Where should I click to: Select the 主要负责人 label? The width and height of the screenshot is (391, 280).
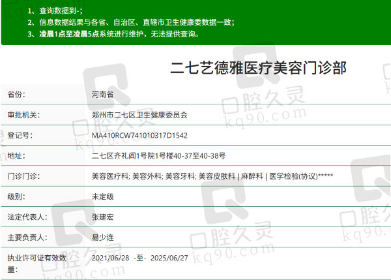pos(27,238)
